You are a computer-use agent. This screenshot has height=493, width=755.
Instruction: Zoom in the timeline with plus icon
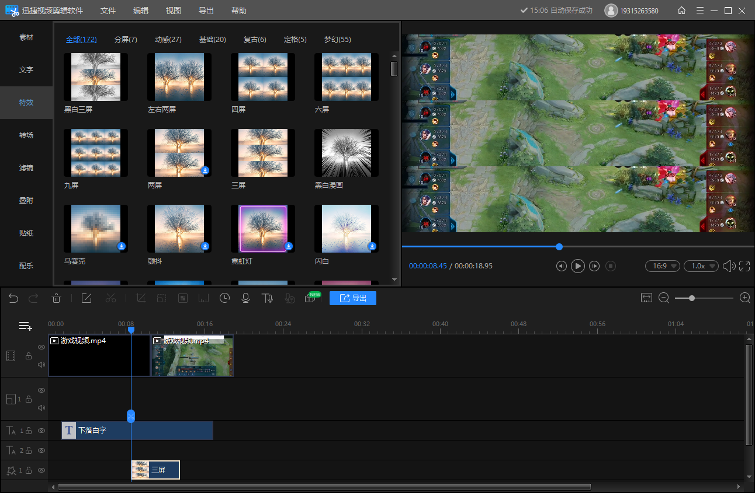[x=745, y=298]
